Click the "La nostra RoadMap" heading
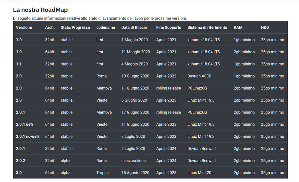Viewport: 299px width, 182px height. click(x=40, y=10)
